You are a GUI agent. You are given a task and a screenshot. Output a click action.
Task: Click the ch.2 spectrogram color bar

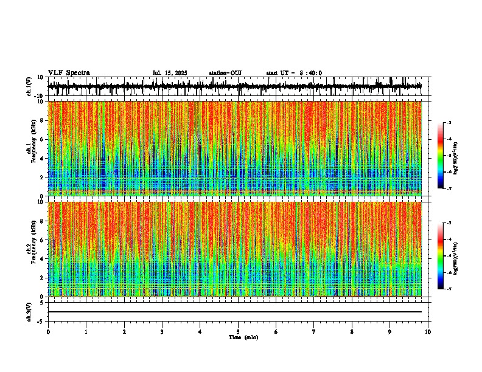click(x=440, y=256)
